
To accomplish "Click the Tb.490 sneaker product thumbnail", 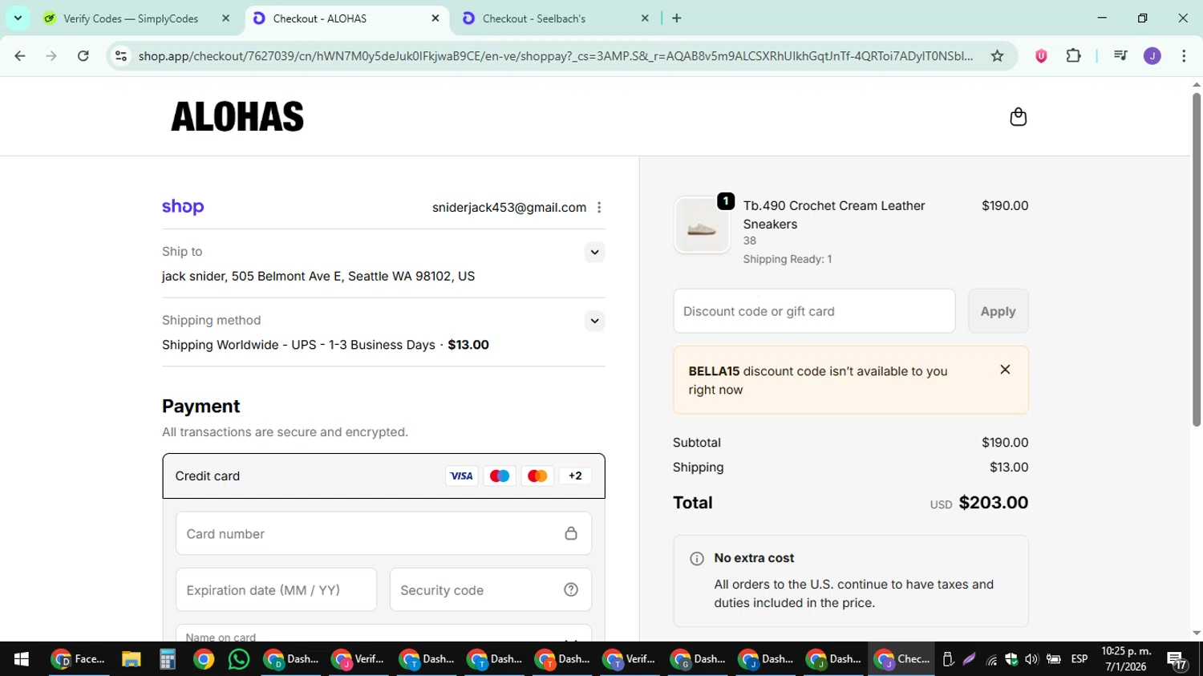I will (x=702, y=225).
